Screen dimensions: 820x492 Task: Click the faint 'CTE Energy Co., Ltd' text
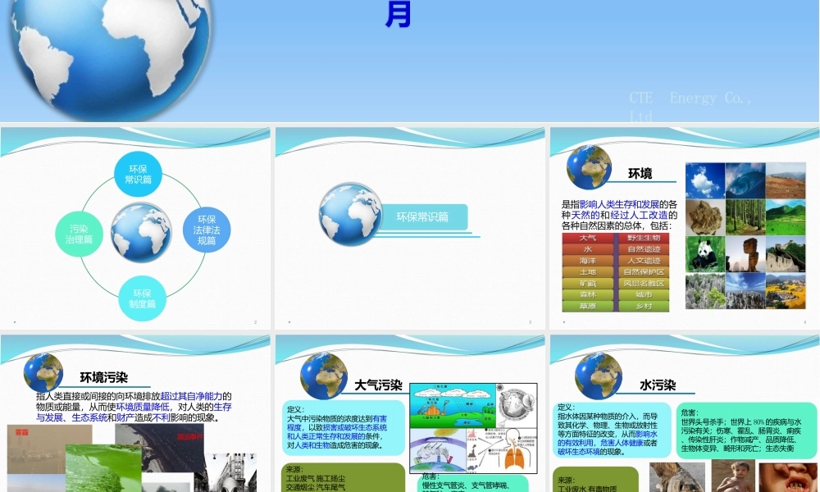click(690, 107)
